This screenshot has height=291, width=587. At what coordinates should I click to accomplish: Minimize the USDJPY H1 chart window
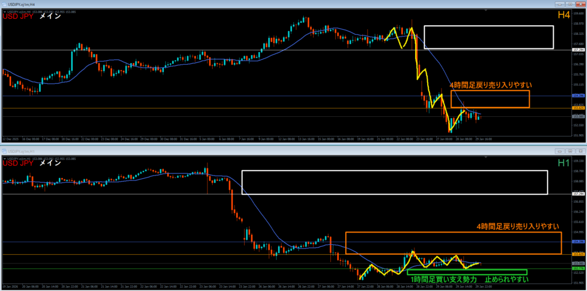pos(561,151)
